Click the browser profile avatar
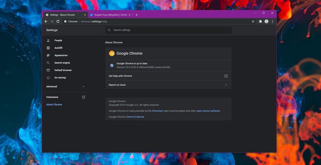This screenshot has height=165, width=321. click(x=266, y=21)
